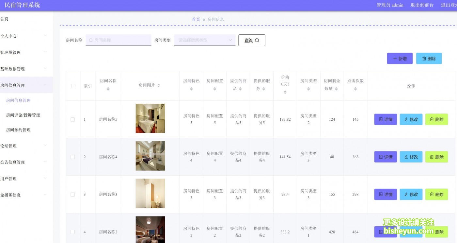Go to 房间预约管理 submenu item
The height and width of the screenshot is (243, 457).
18,130
